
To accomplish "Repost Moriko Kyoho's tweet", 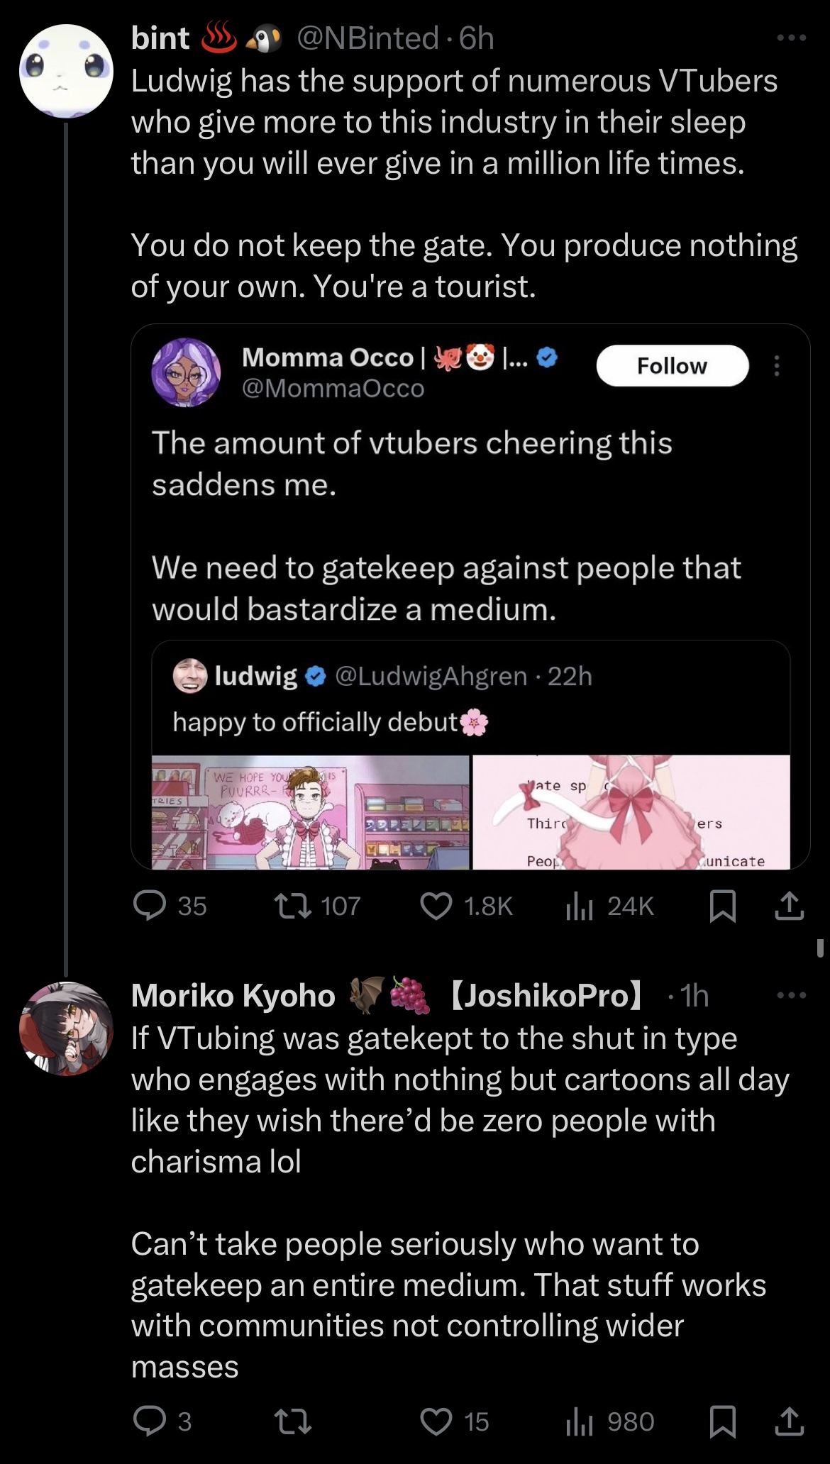I will point(294,1421).
